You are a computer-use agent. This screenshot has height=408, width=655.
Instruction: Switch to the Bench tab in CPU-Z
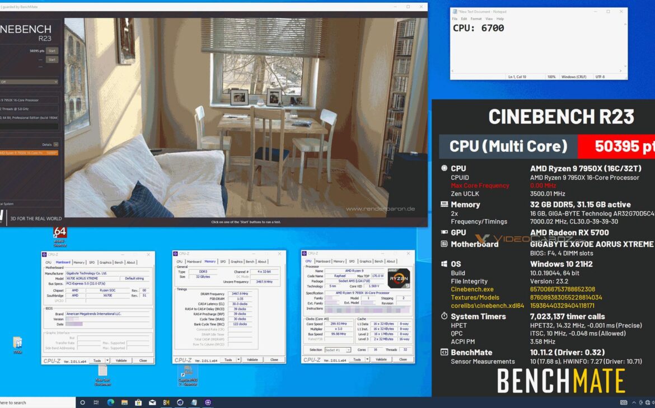pyautogui.click(x=379, y=261)
